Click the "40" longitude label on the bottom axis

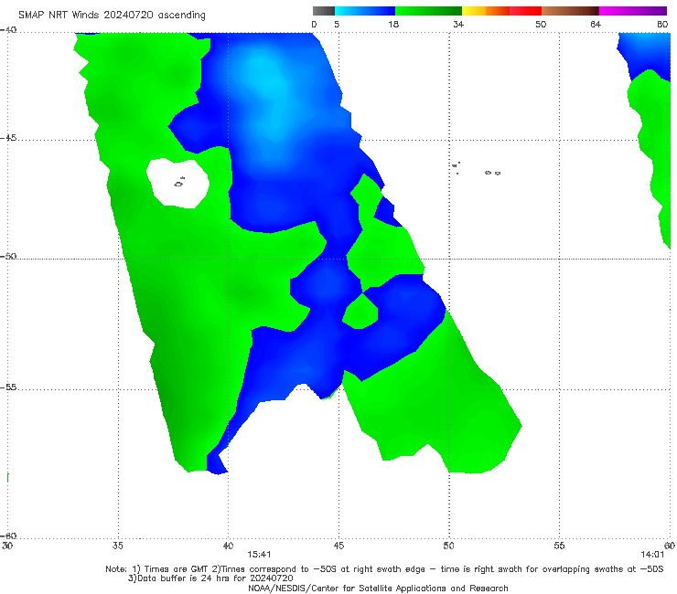(x=229, y=546)
